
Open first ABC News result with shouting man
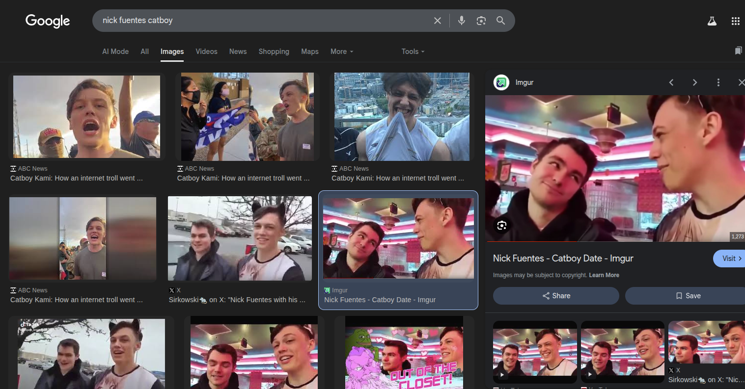point(86,117)
